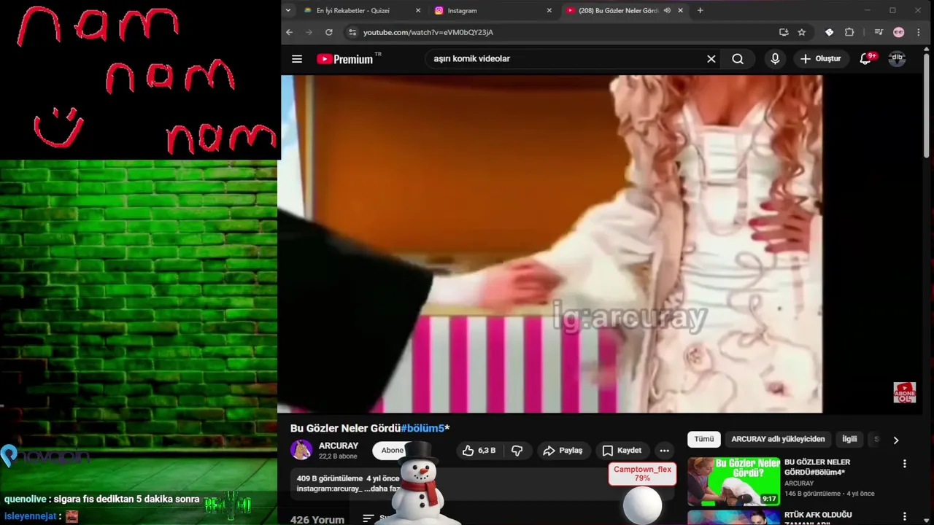Open the Bu Gözler Neler Gördü? 9:17 thumbnail
Viewport: 934px width, 525px height.
click(733, 482)
